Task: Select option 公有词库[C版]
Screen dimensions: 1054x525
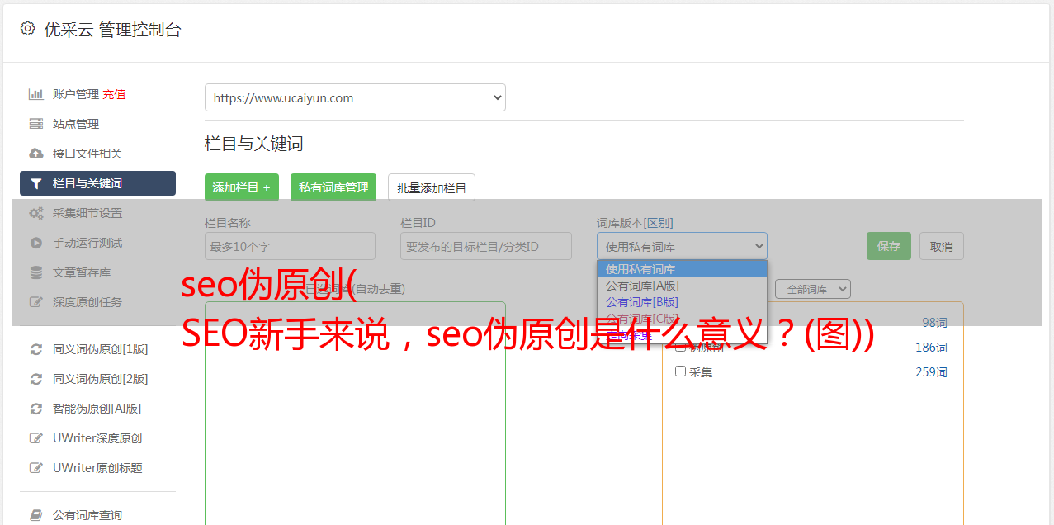Action: point(682,319)
